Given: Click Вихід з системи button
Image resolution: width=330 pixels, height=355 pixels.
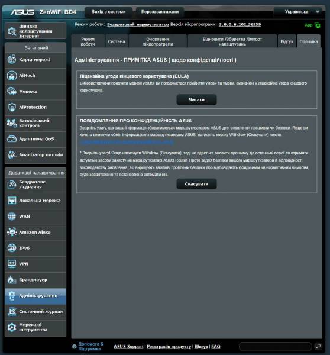Looking at the screenshot, I should (x=108, y=12).
